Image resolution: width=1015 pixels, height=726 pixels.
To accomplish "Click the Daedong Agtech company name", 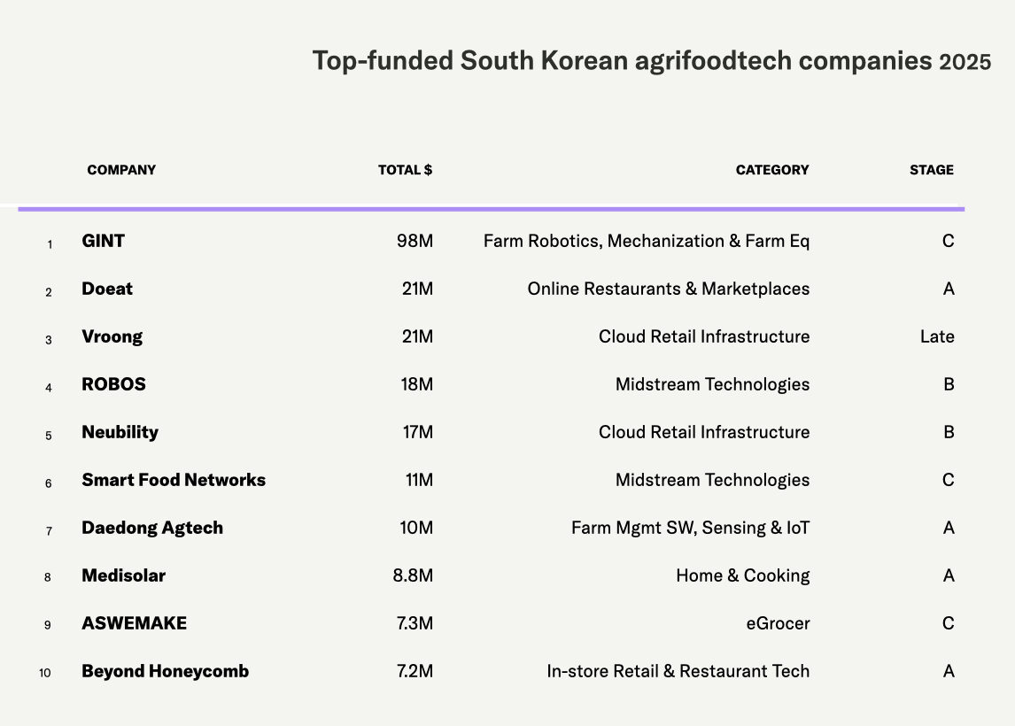I will [152, 528].
